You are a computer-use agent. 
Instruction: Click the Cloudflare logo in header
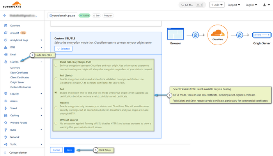pos(12,5)
